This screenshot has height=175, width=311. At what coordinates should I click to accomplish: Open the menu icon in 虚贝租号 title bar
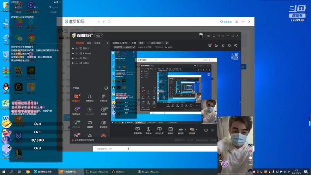(x=236, y=21)
